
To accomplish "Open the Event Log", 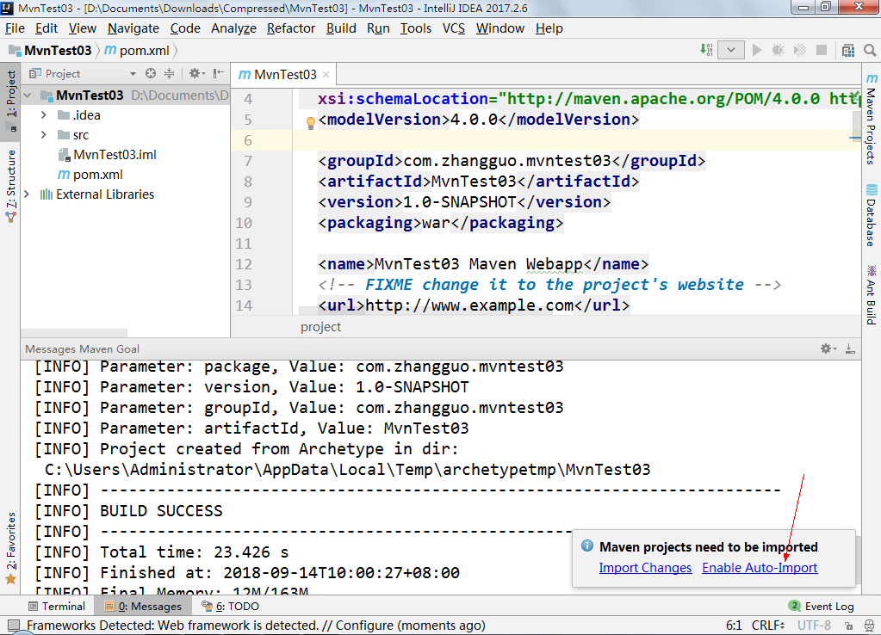I will tap(822, 607).
